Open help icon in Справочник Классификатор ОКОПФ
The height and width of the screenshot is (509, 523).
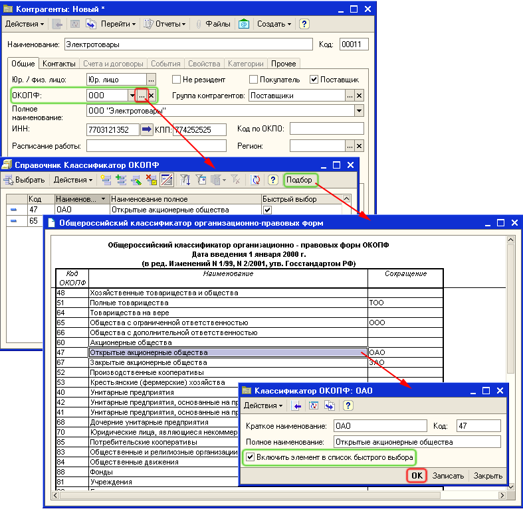tap(273, 180)
